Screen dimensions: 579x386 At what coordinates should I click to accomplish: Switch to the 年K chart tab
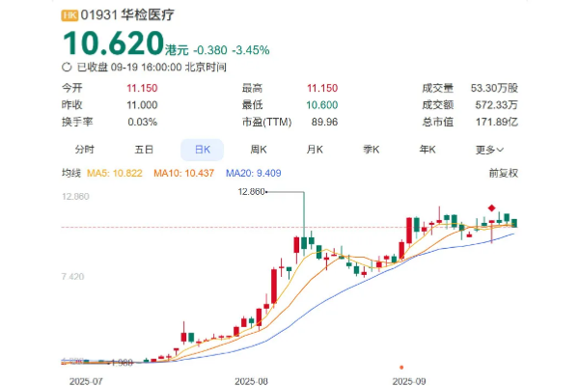click(x=427, y=150)
